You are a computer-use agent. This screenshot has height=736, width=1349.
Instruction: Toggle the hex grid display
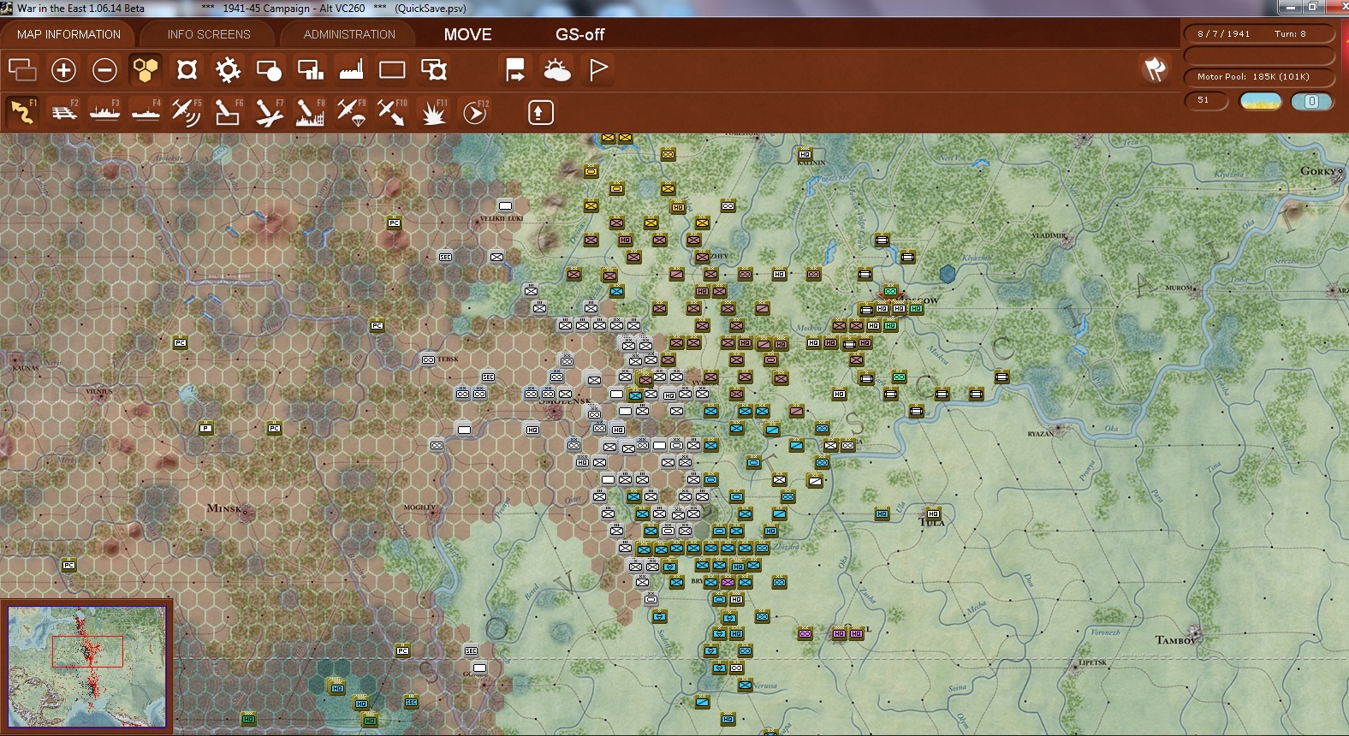point(146,70)
